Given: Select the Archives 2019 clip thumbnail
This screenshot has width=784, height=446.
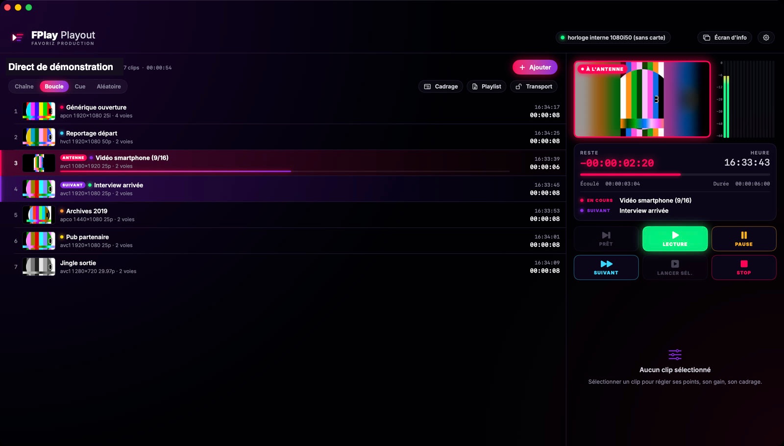Looking at the screenshot, I should [39, 215].
